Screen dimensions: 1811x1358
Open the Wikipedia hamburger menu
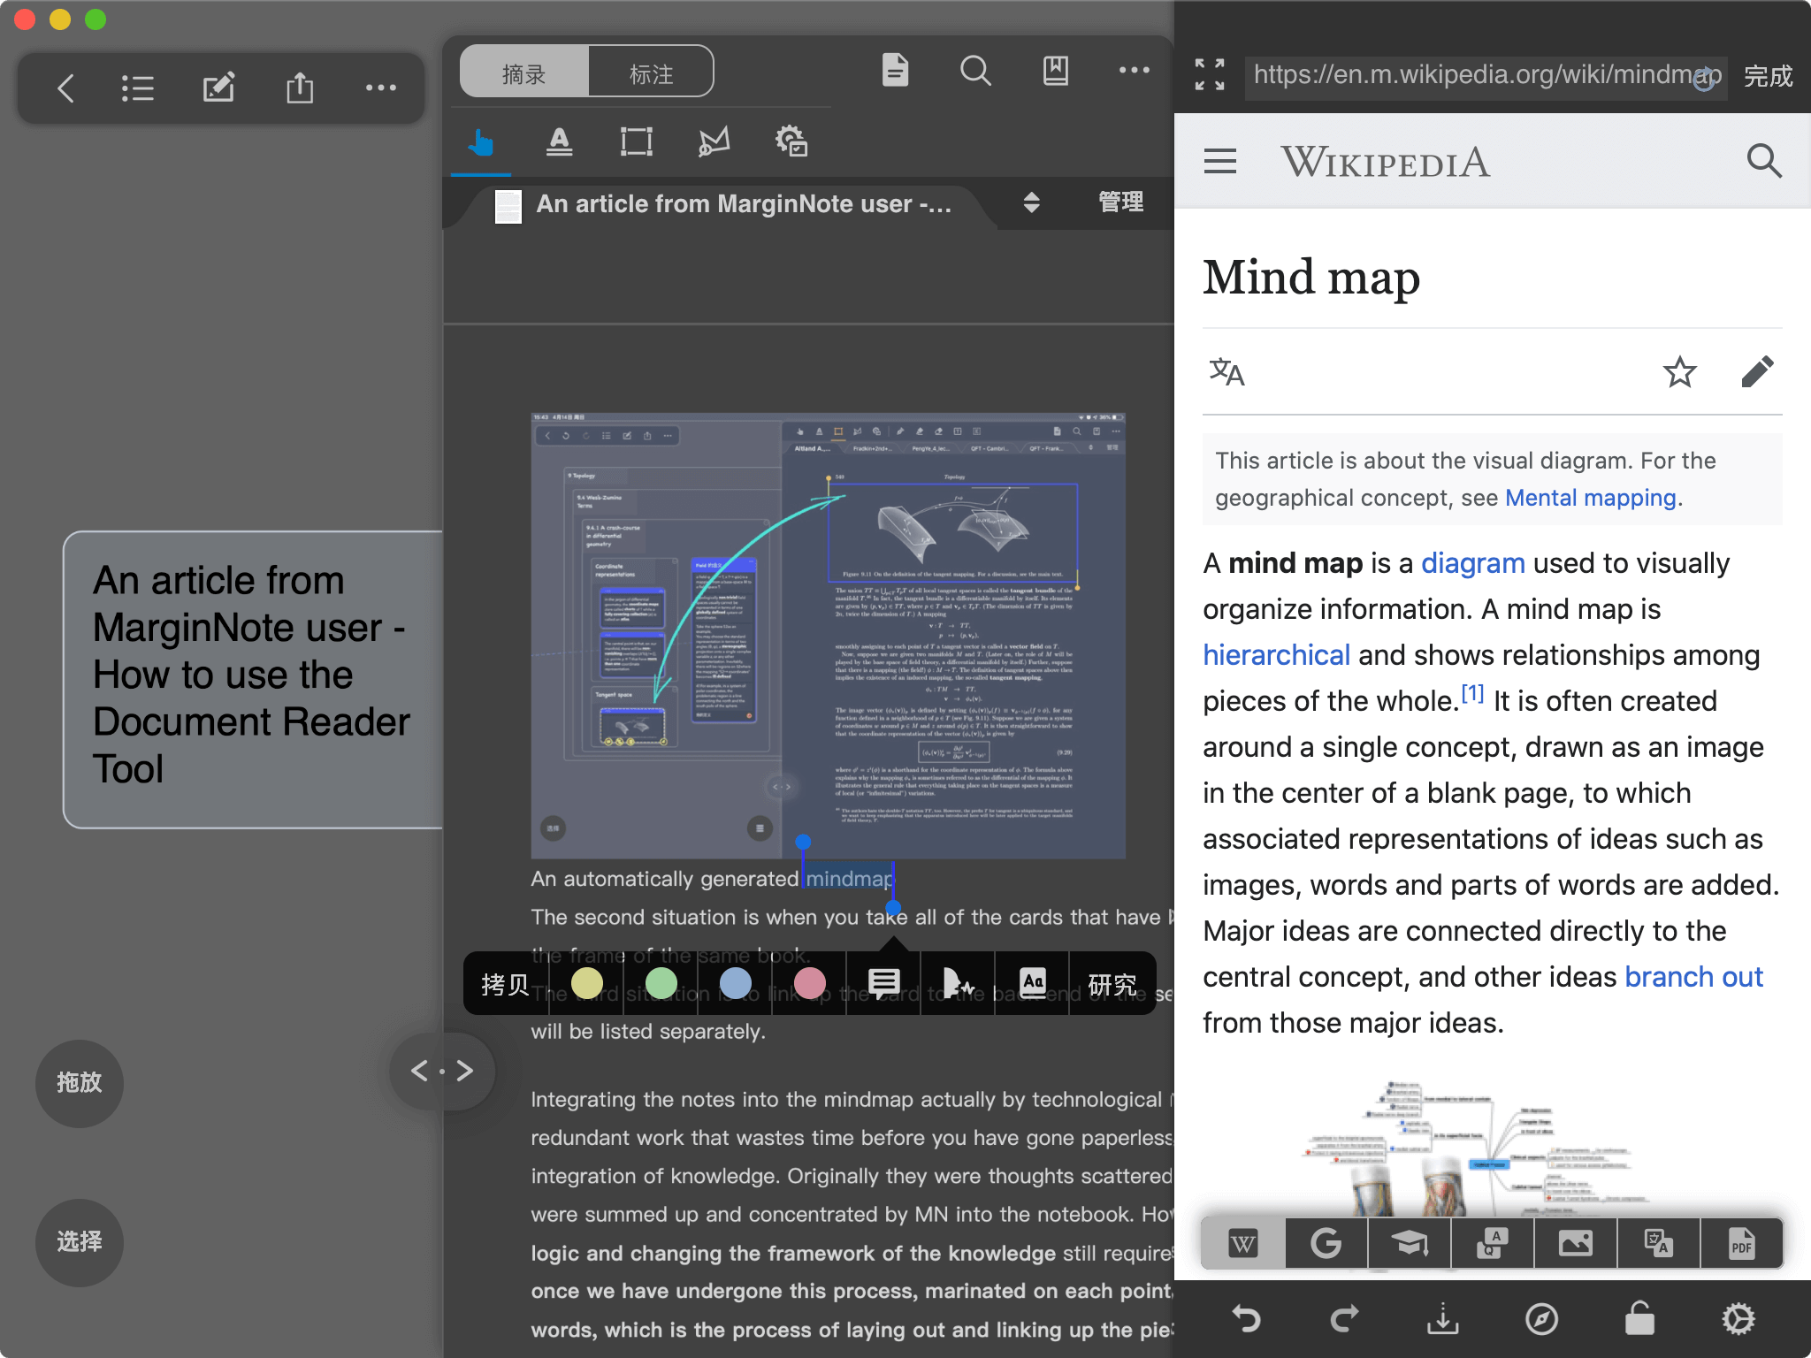pos(1220,162)
